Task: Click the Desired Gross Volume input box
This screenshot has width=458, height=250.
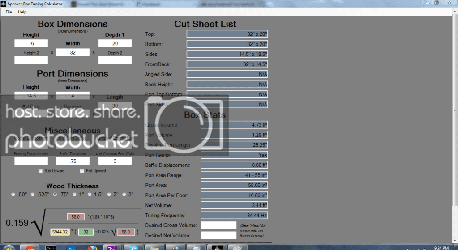Action: tap(218, 225)
